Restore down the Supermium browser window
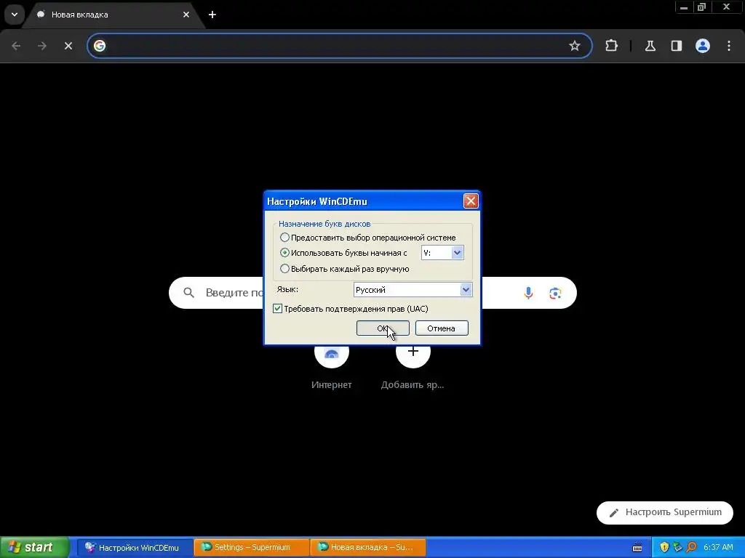This screenshot has width=745, height=558. pyautogui.click(x=702, y=7)
